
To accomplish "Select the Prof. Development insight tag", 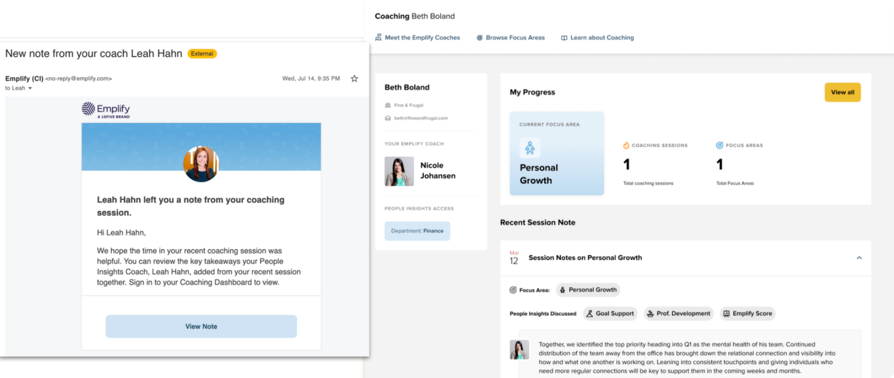I will point(679,313).
